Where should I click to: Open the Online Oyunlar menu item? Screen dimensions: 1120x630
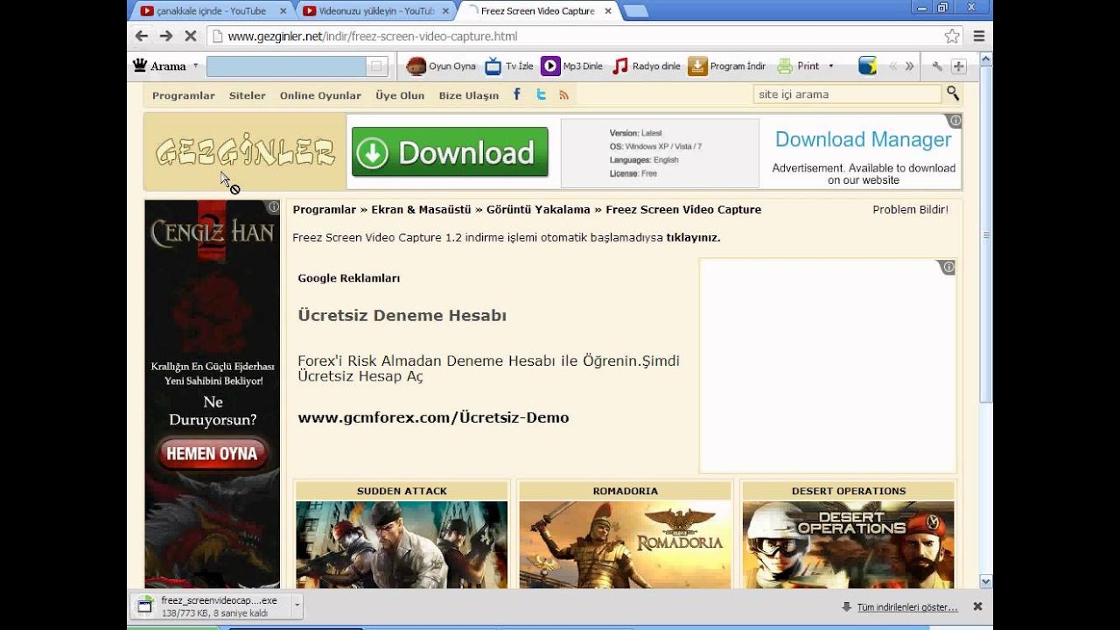[320, 95]
